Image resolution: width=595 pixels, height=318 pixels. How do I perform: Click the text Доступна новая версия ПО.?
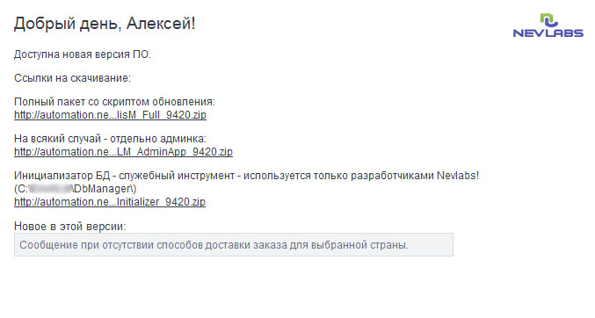coord(83,54)
